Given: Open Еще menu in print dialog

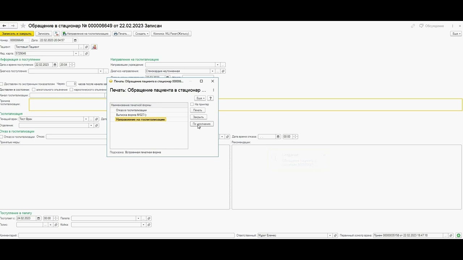Looking at the screenshot, I should (x=200, y=98).
